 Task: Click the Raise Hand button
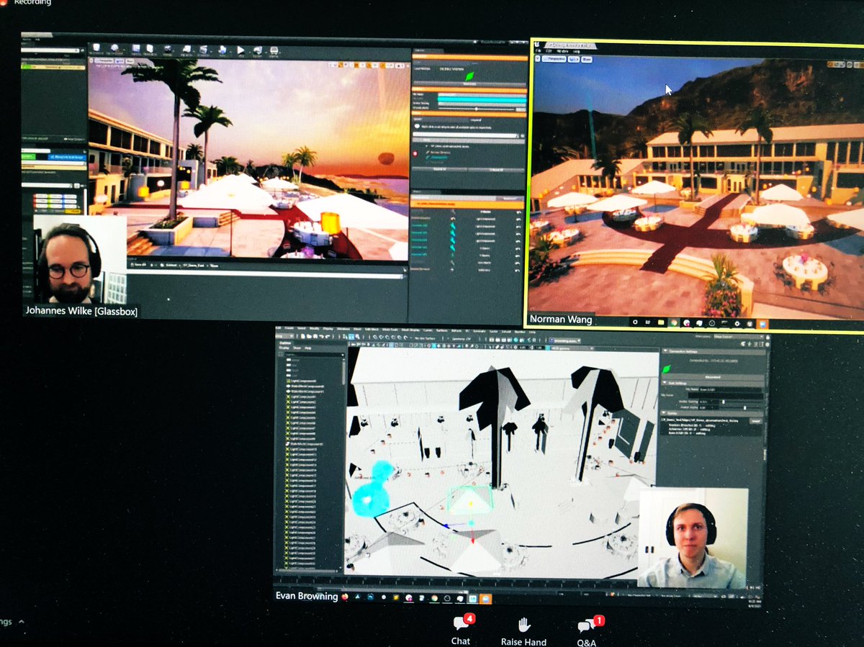click(x=523, y=630)
